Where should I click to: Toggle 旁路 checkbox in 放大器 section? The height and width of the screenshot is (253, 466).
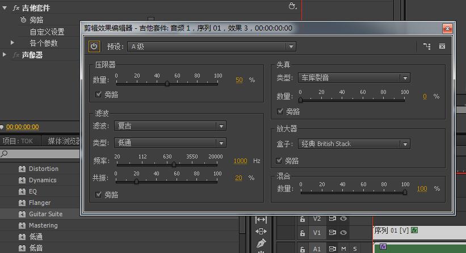click(x=279, y=161)
